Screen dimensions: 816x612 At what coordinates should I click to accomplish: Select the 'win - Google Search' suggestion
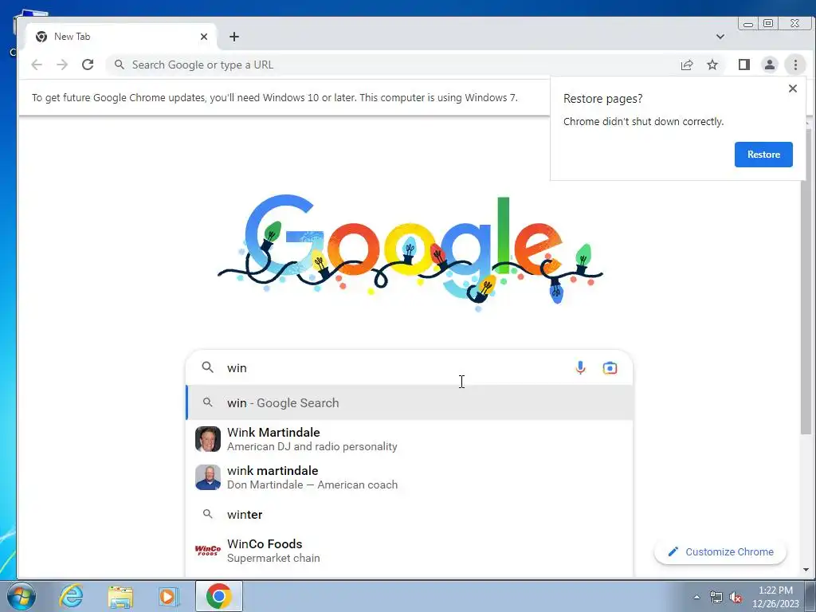(x=410, y=402)
